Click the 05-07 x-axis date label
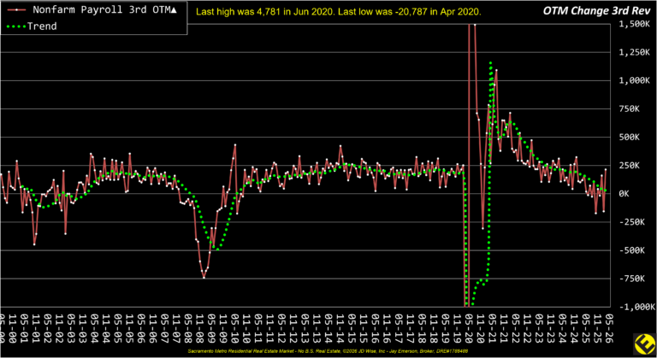This screenshot has height=358, width=657. [x=165, y=329]
